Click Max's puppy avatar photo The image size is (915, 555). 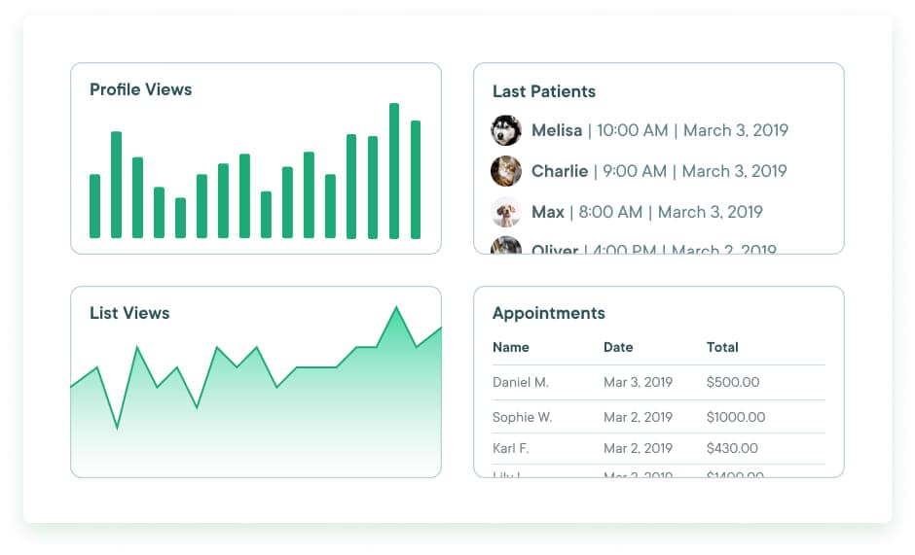pyautogui.click(x=506, y=212)
